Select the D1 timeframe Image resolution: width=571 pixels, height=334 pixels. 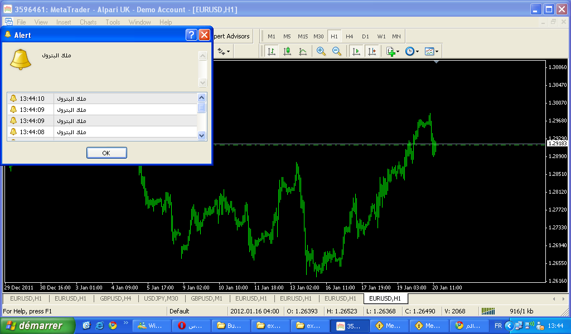pos(365,36)
